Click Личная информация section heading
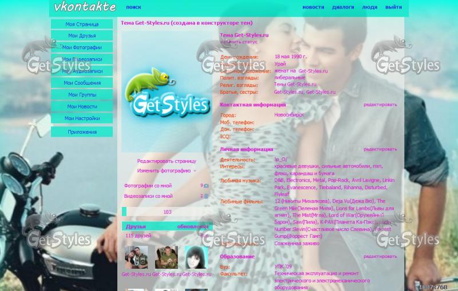The width and height of the screenshot is (458, 291). (x=246, y=149)
